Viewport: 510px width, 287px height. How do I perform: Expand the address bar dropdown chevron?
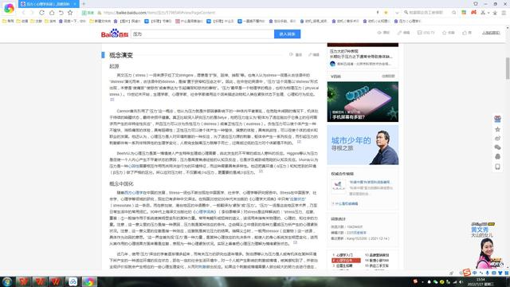pyautogui.click(x=397, y=13)
